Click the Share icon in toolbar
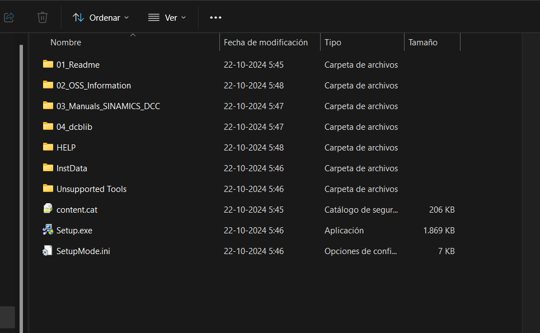 (x=8, y=17)
